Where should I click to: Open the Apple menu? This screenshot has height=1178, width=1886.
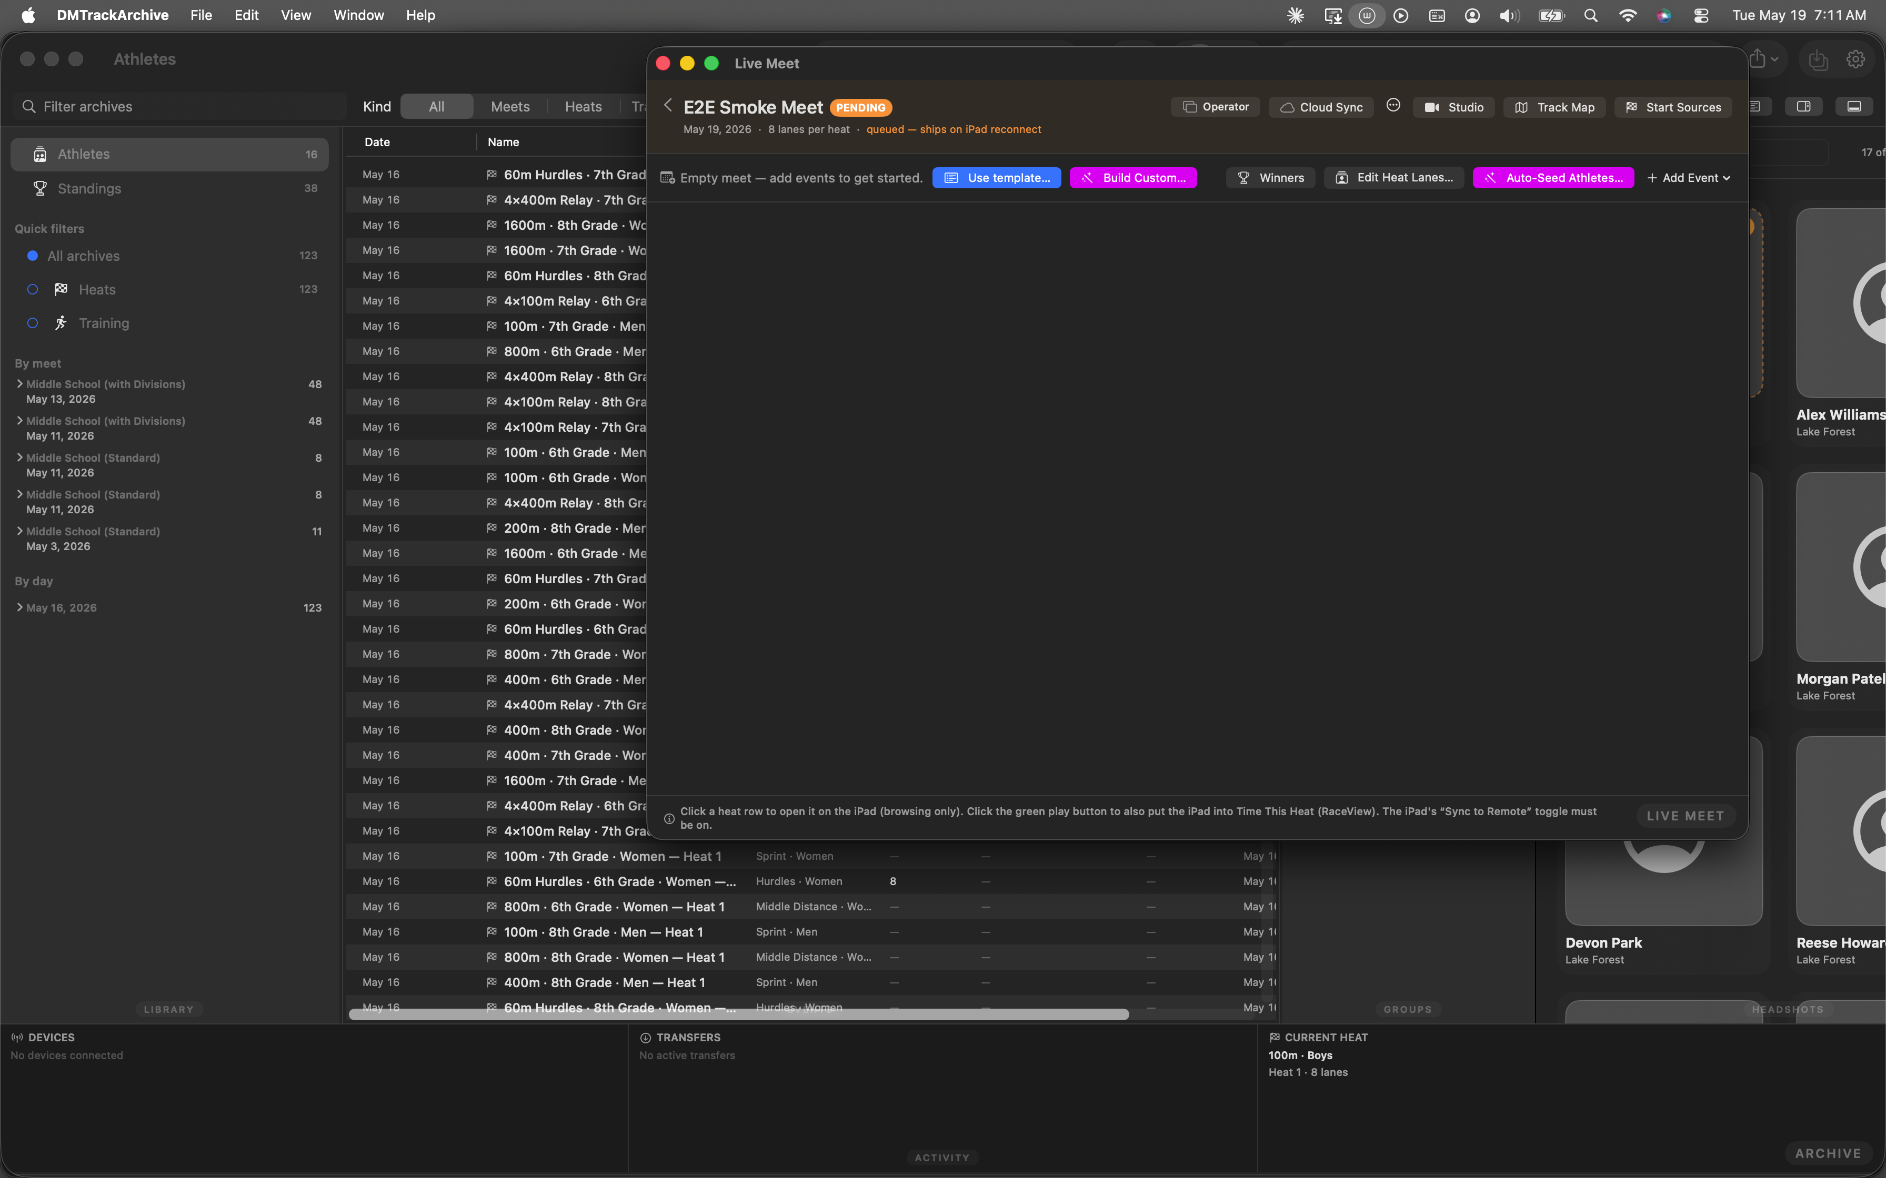click(x=28, y=16)
